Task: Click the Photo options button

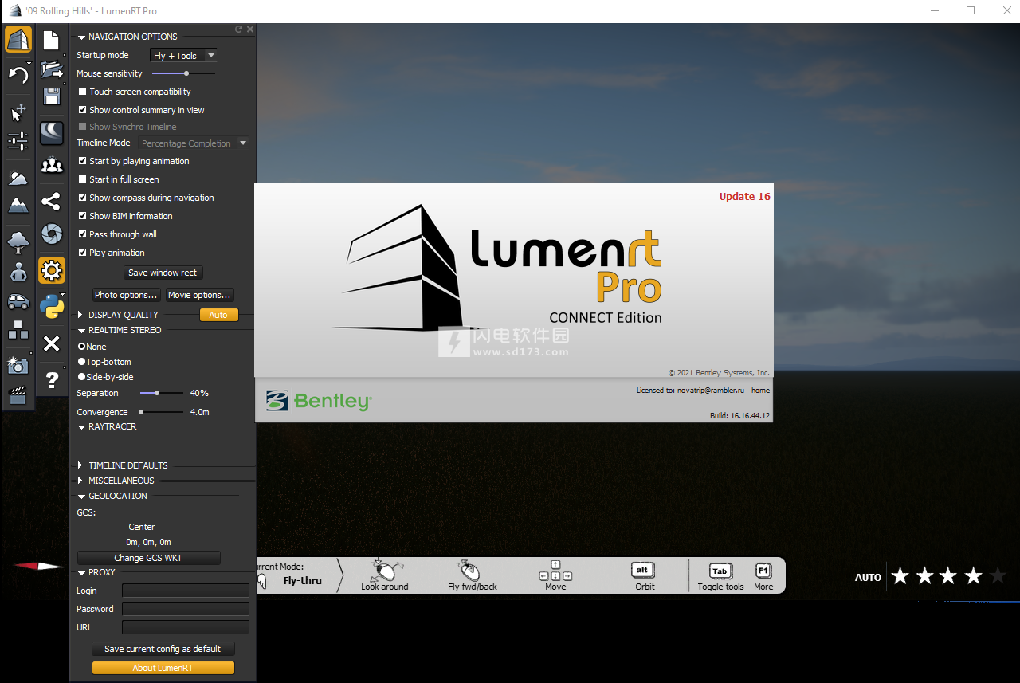Action: tap(126, 295)
